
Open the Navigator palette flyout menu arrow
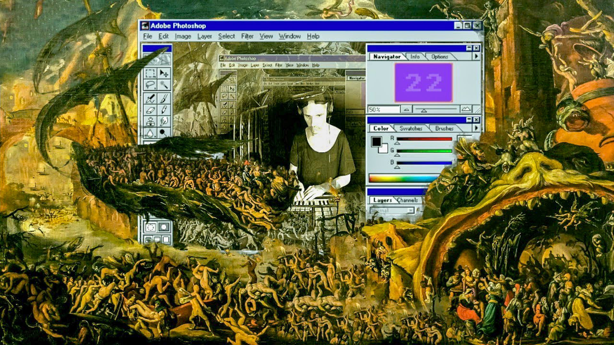pyautogui.click(x=476, y=56)
